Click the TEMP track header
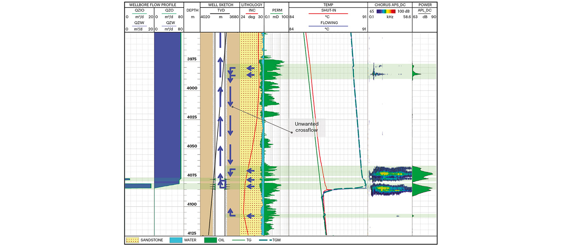 pos(328,4)
